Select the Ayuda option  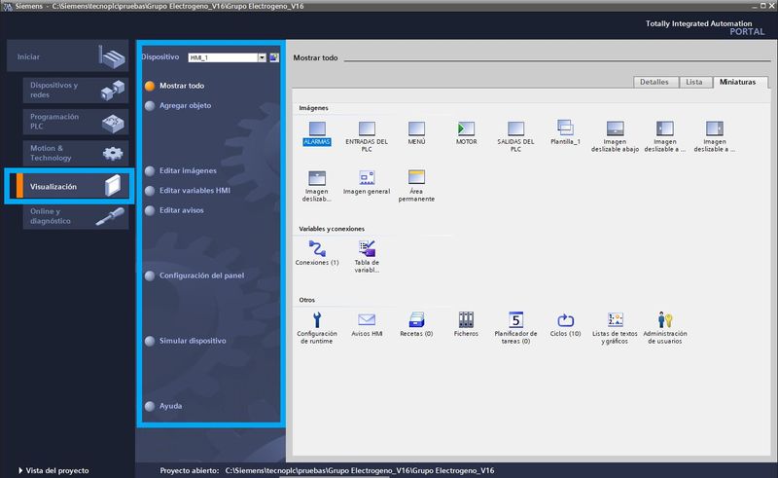[170, 405]
